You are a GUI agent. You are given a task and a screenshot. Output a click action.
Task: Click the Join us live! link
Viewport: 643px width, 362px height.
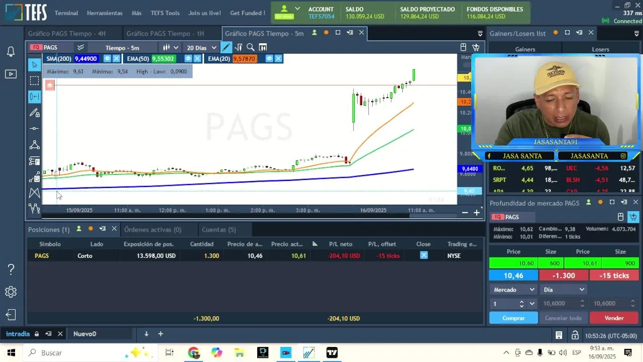point(204,13)
